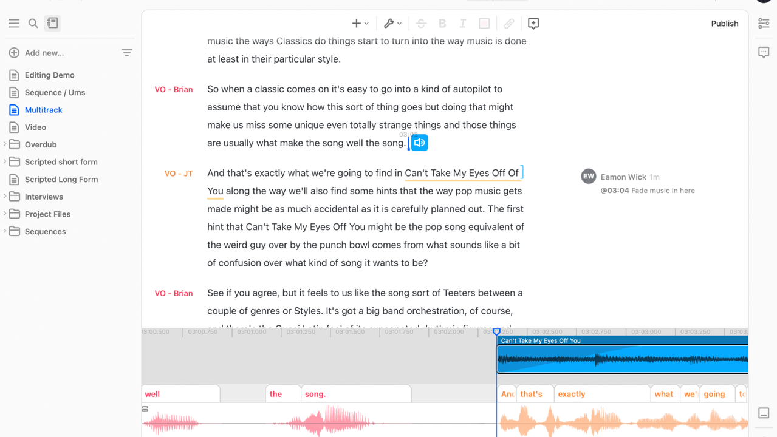Click the blue speaker icon in the script
Viewport: 777px width, 437px height.
pos(419,143)
